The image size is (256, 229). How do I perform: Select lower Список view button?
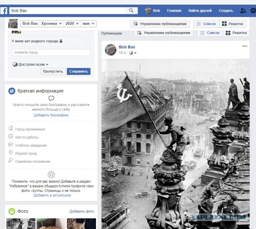(210, 33)
